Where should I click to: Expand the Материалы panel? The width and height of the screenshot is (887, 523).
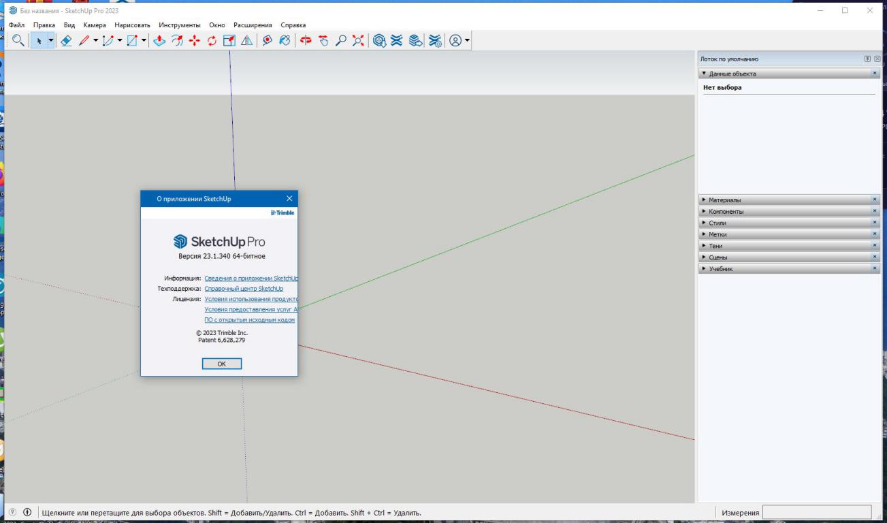pyautogui.click(x=724, y=200)
